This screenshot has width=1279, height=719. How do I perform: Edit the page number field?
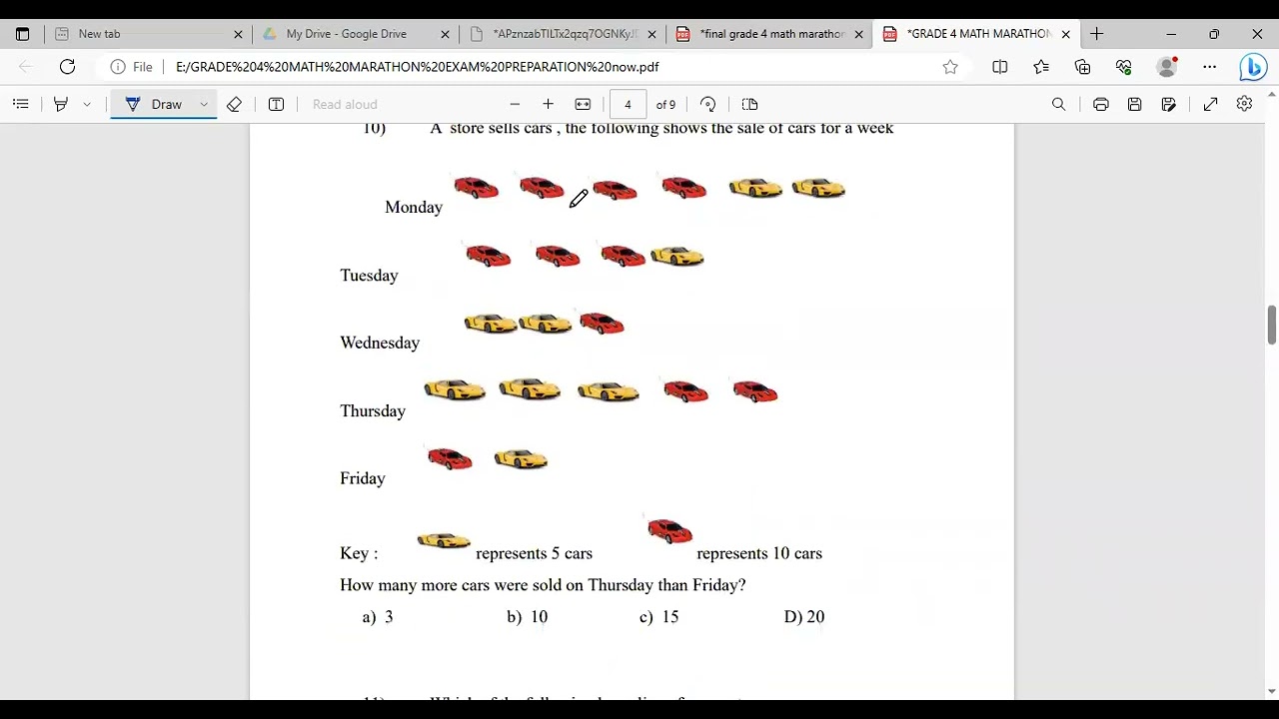[x=628, y=104]
